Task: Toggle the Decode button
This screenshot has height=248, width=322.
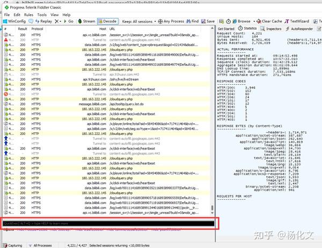Action: pos(108,21)
